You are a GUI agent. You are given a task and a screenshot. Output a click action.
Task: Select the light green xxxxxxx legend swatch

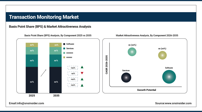[64, 53]
